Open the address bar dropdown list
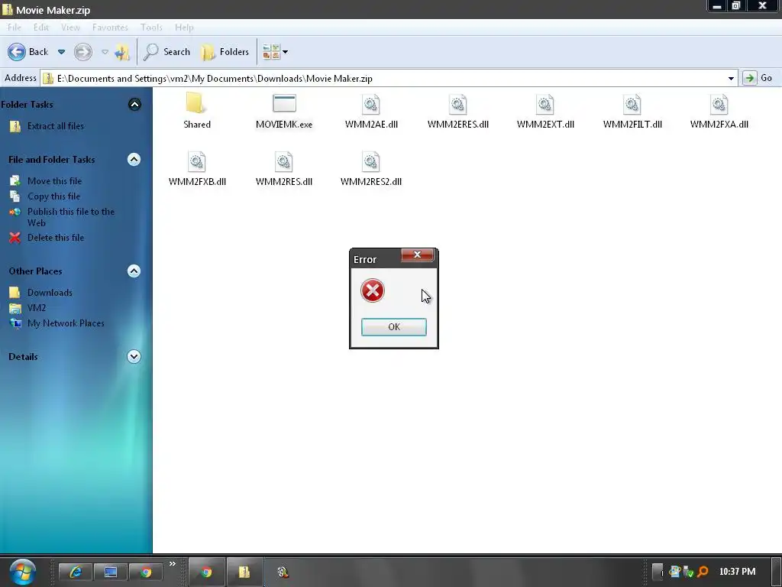782x587 pixels. 731,79
